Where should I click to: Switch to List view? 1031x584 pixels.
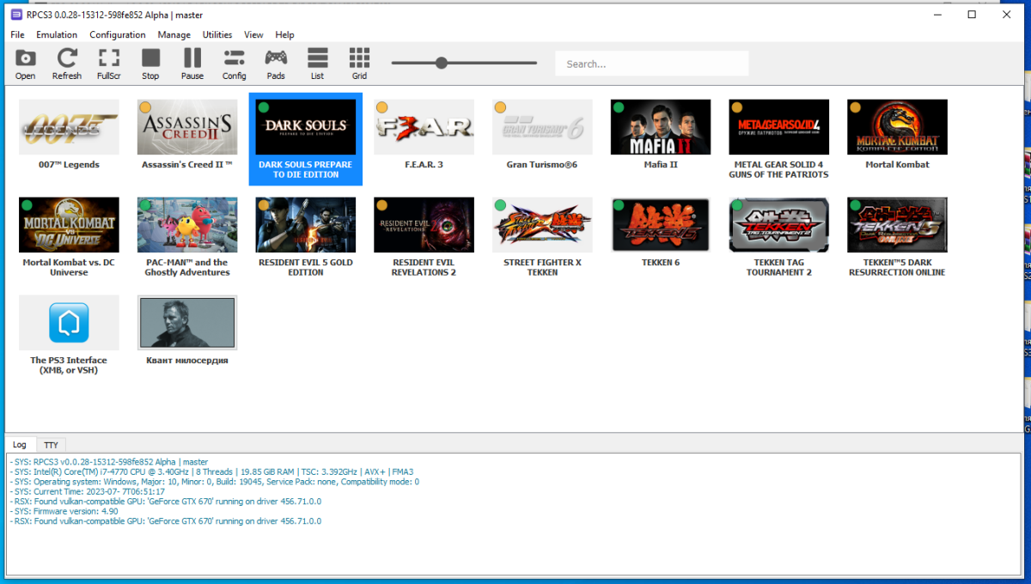pos(317,64)
